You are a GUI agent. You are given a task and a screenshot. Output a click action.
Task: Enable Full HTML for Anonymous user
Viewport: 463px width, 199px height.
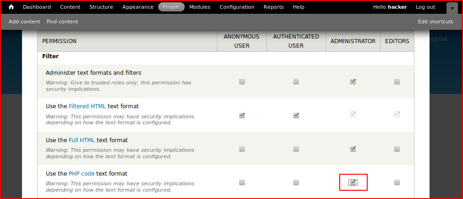click(x=242, y=149)
